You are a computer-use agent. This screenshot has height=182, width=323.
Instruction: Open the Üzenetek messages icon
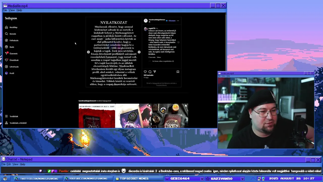tap(7, 53)
